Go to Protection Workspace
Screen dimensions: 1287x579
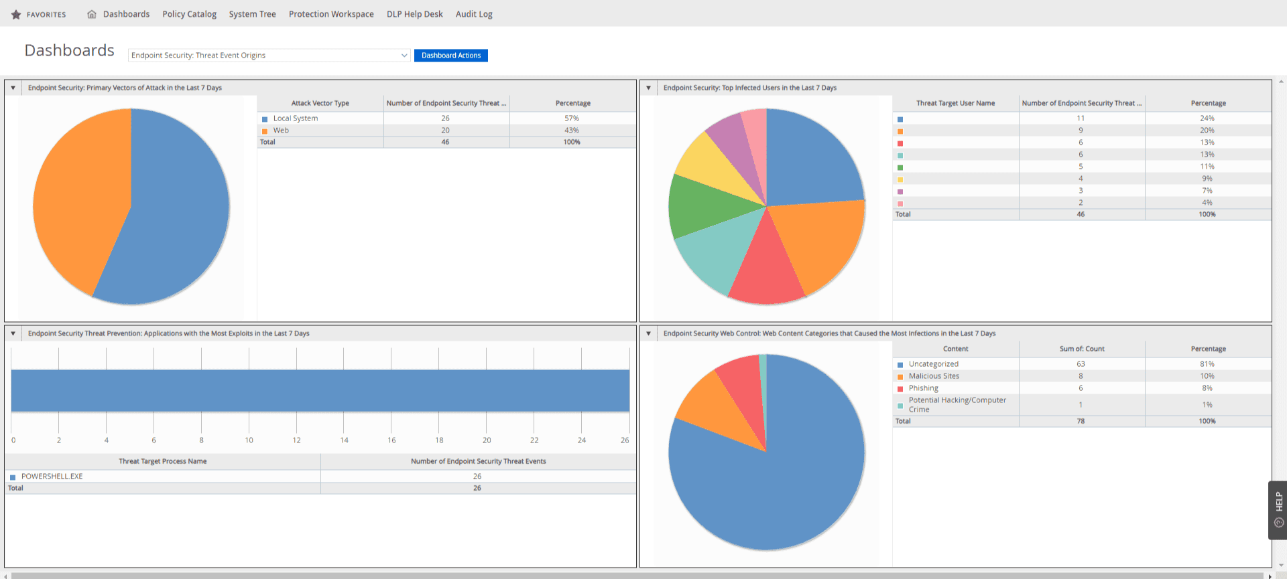(x=331, y=14)
